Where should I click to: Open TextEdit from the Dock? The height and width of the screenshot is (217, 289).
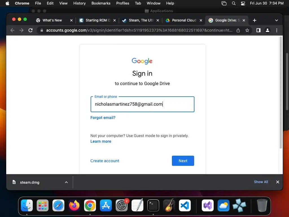pos(137,205)
